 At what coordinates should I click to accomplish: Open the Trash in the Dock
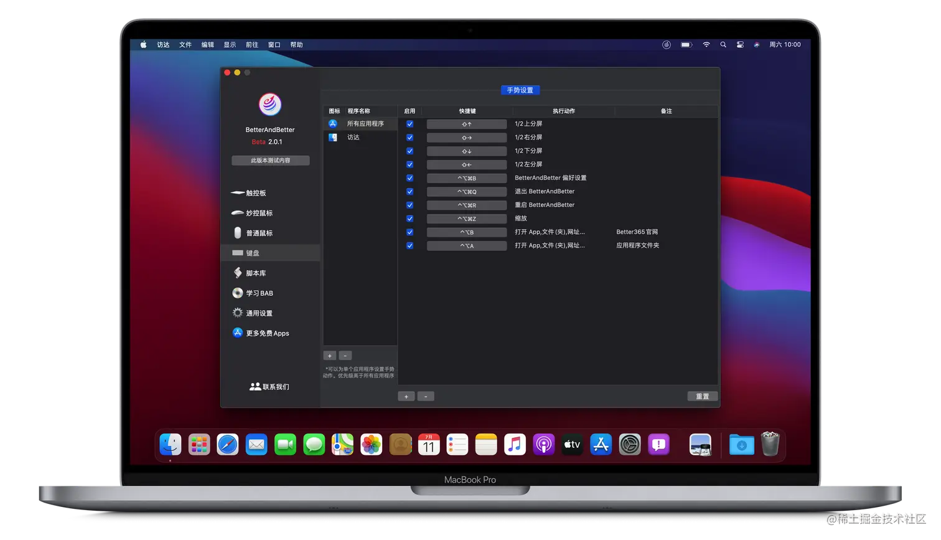pyautogui.click(x=770, y=445)
